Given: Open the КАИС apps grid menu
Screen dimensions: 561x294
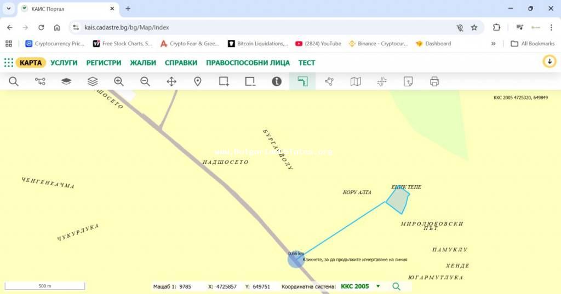Looking at the screenshot, I should click(9, 63).
